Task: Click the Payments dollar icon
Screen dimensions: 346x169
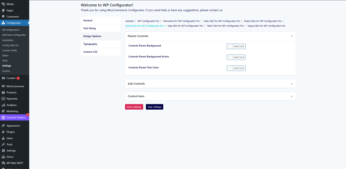Action: pos(3,99)
